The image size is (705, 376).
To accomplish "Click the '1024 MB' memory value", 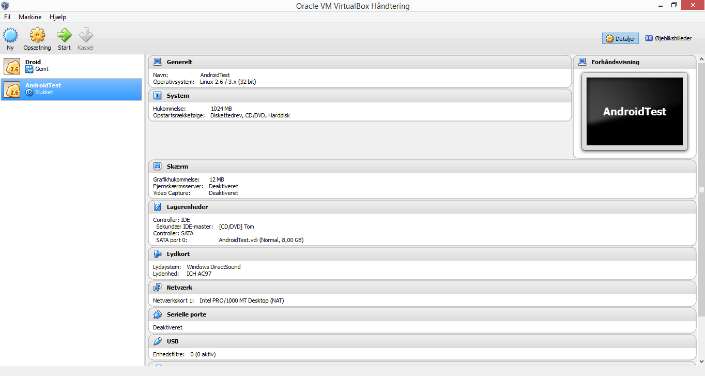I will [221, 109].
